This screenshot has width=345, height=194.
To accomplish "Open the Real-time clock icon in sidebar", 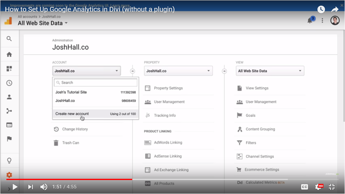I will (x=9, y=83).
